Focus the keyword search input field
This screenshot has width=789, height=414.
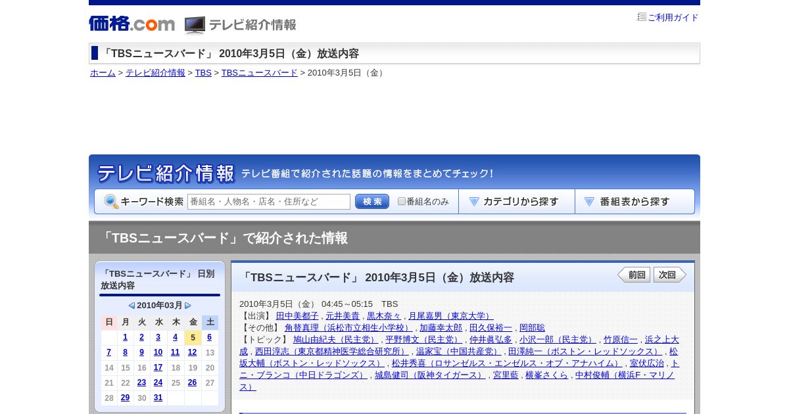point(269,202)
